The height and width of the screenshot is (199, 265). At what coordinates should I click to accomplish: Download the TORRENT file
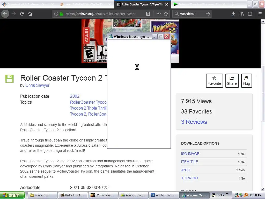tap(190, 178)
